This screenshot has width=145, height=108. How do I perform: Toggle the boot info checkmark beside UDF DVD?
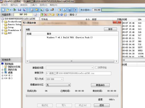coord(36,15)
